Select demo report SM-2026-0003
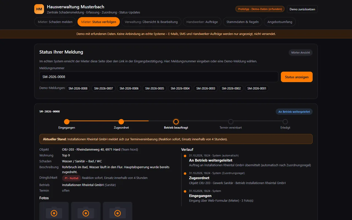 [x=206, y=88]
